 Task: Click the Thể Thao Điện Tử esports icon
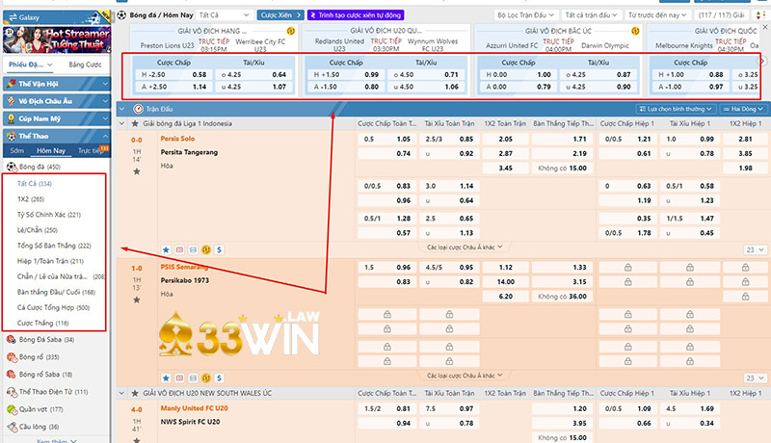11,391
